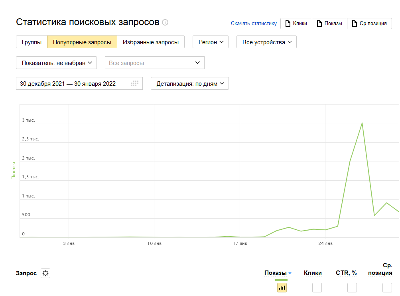
Task: Click the calendar grid icon in date field
Action: tap(134, 83)
